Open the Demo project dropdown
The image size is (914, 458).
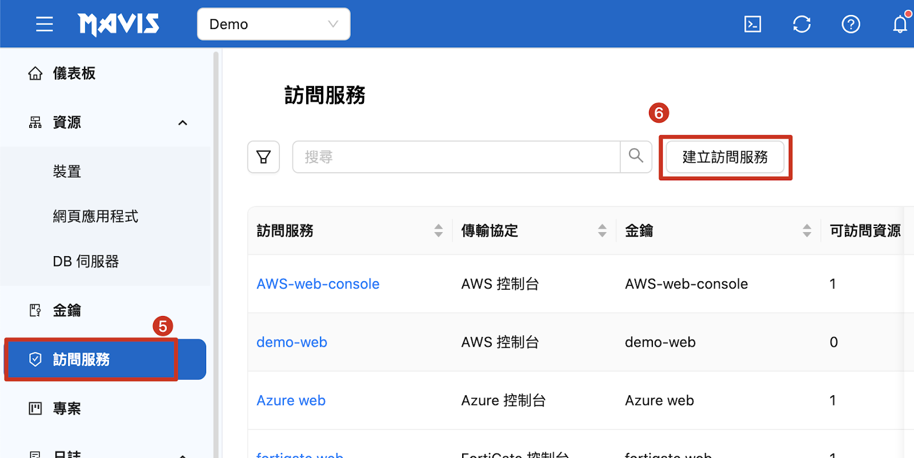coord(273,24)
